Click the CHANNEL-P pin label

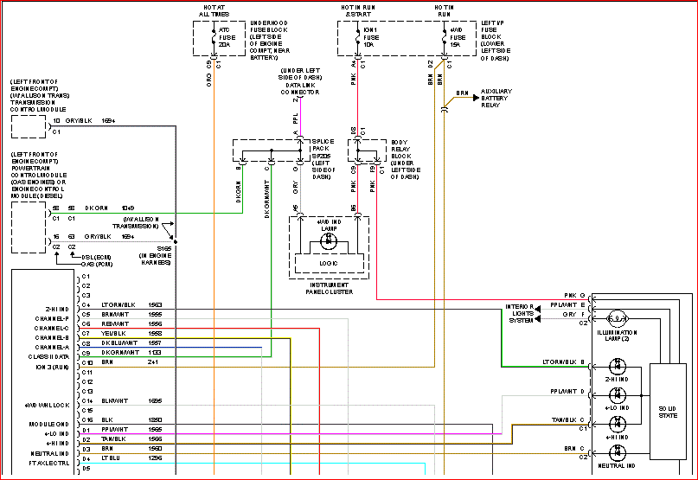(x=52, y=319)
